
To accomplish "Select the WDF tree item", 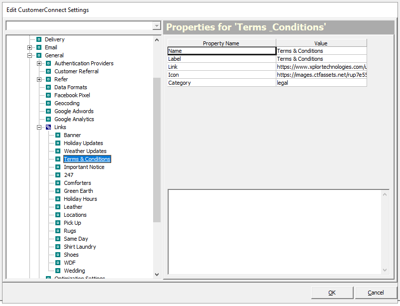I will 70,263.
